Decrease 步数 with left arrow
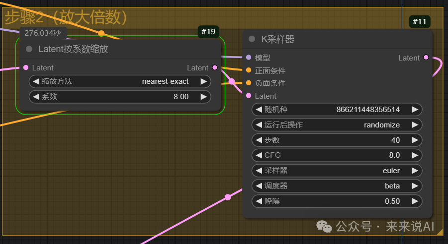The width and height of the screenshot is (448, 244). pos(259,140)
